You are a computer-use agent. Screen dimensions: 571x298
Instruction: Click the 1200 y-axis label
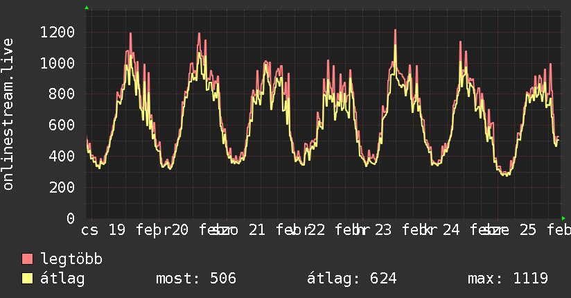(x=58, y=33)
